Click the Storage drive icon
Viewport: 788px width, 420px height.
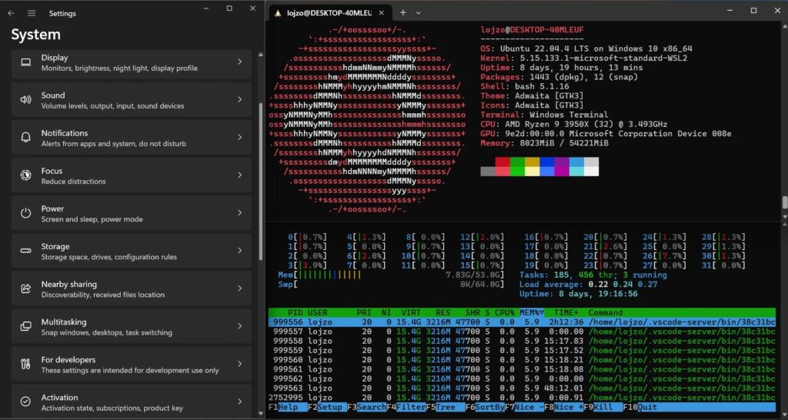(x=25, y=251)
